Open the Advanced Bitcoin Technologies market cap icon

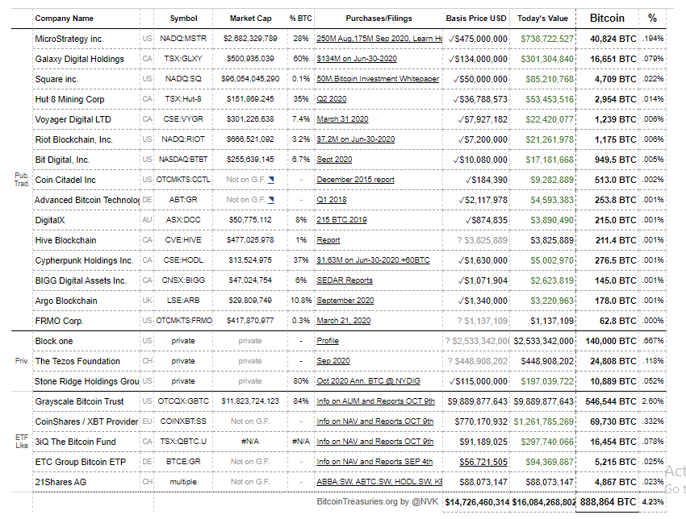pyautogui.click(x=271, y=200)
